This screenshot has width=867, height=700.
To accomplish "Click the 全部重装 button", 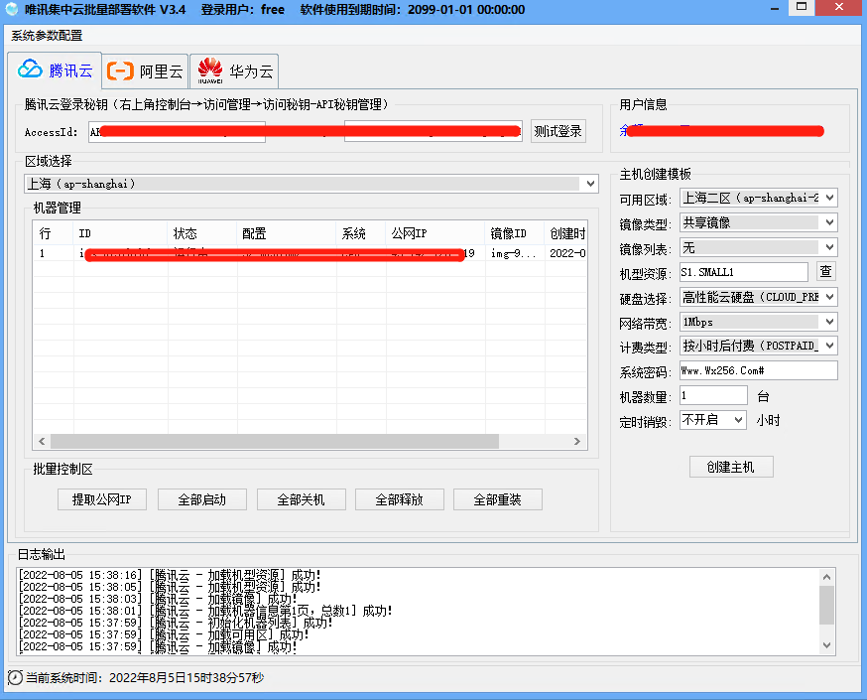I will (497, 499).
